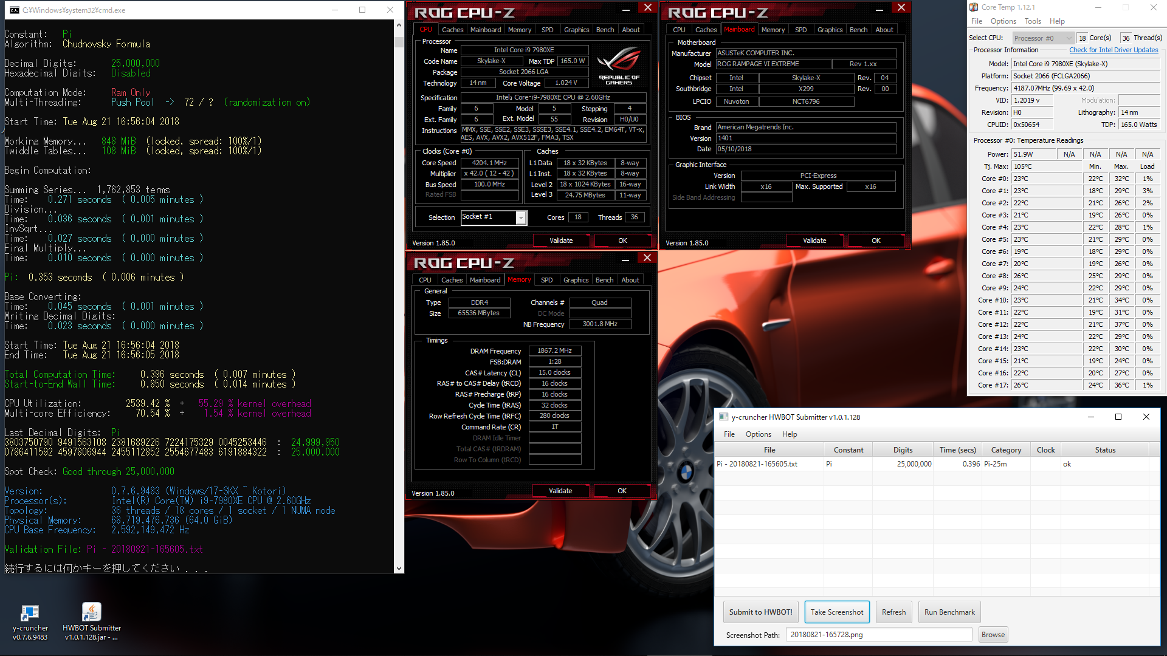
Task: Click Run Benchmark button
Action: pyautogui.click(x=949, y=612)
